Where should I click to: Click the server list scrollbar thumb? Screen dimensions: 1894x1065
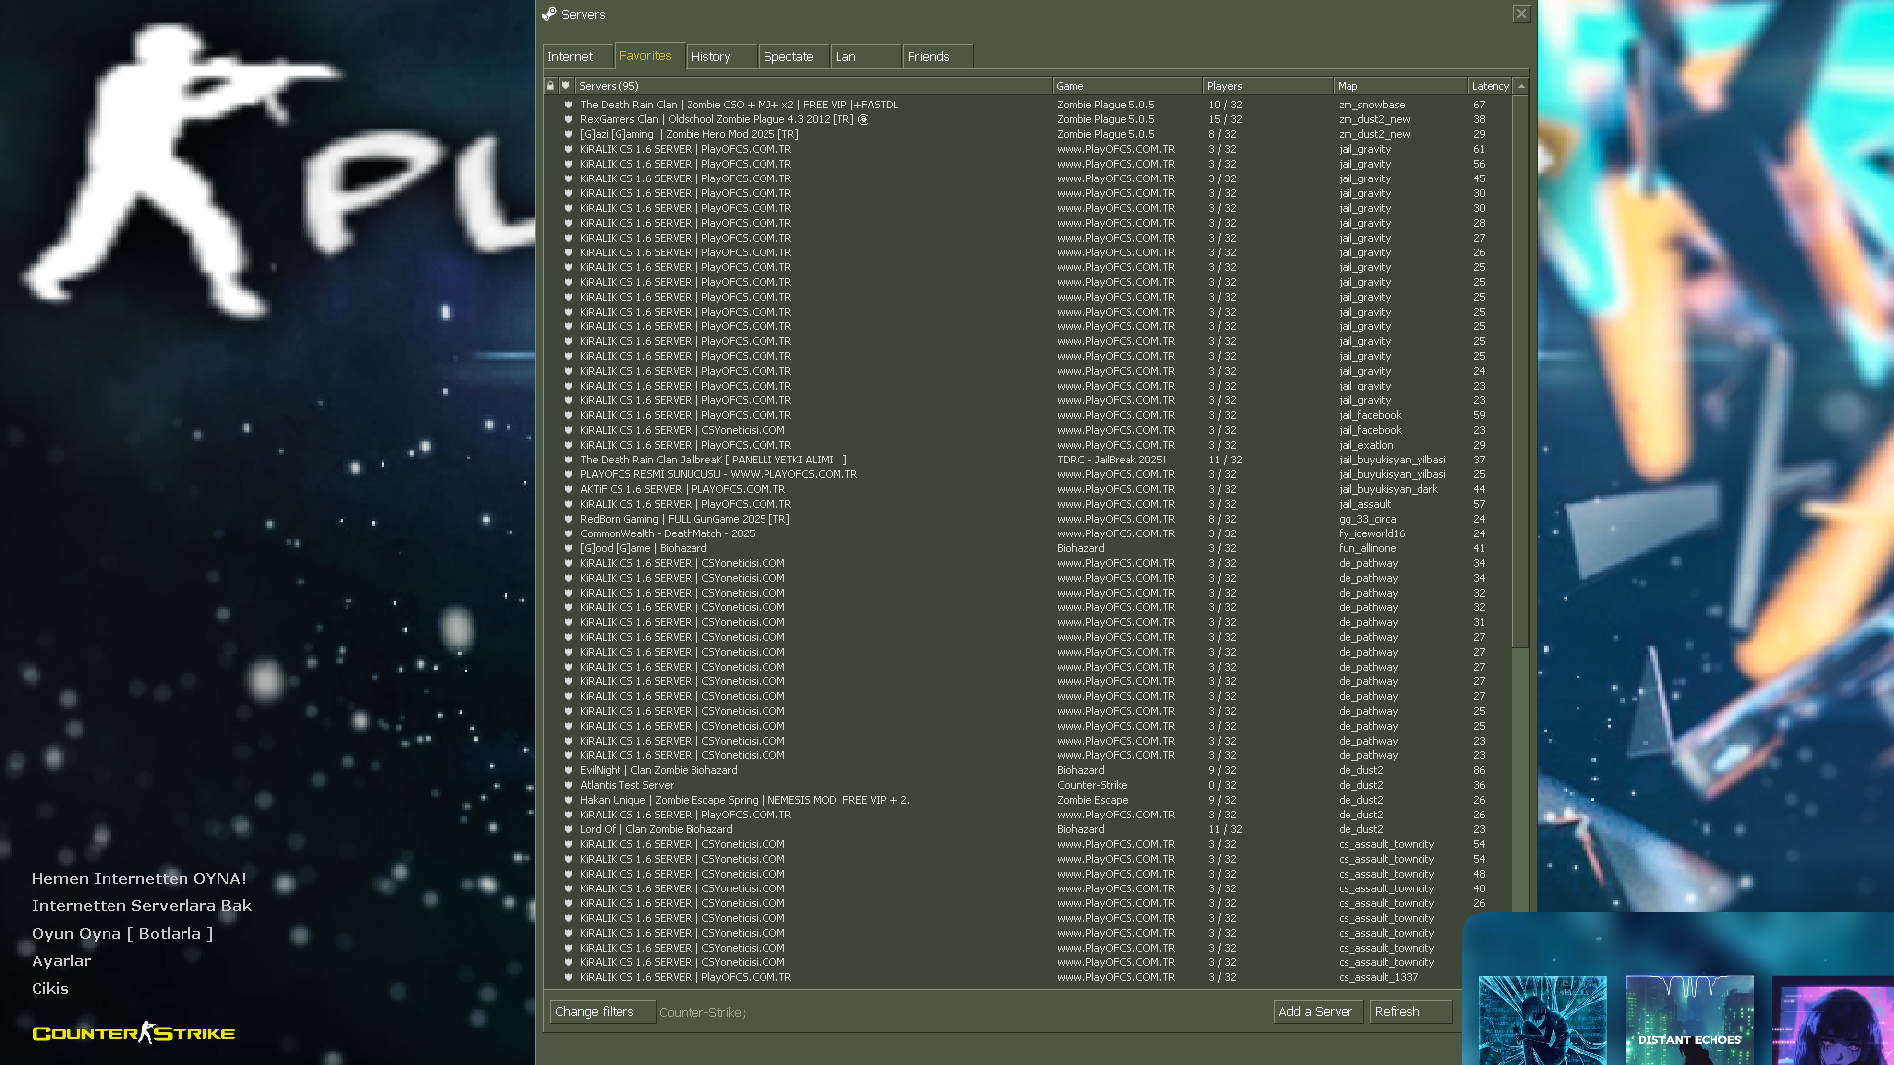coord(1521,371)
